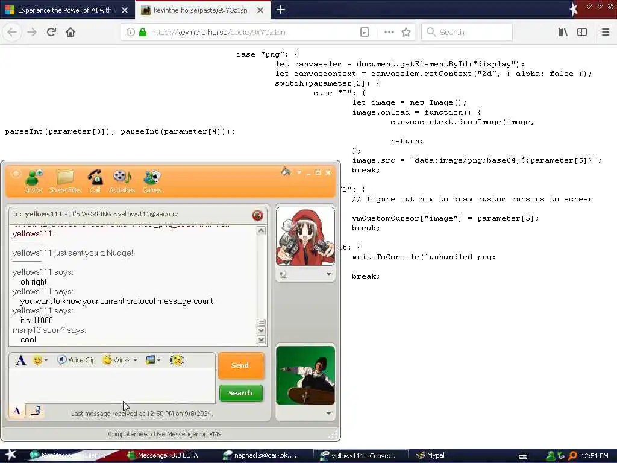
Task: Switch to Messenger 8.0 BETA taskbar item
Action: 163,455
